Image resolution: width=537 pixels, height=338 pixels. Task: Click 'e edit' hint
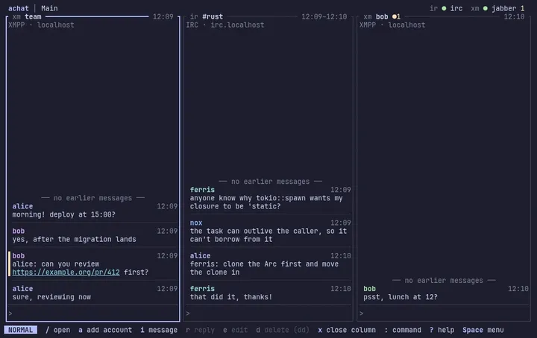click(235, 330)
